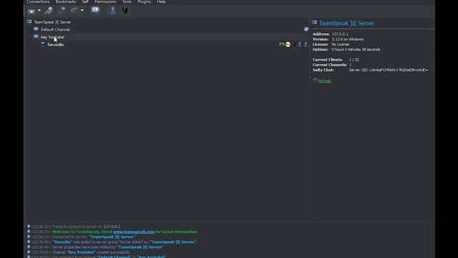Click the No License value
458x258 pixels.
341,44
